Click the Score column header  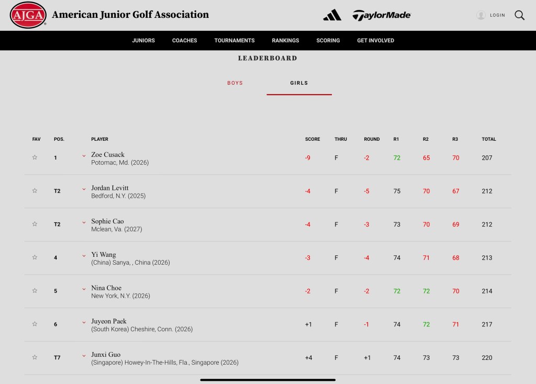[312, 139]
